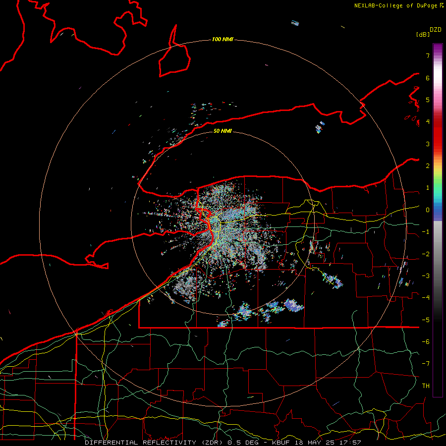Click the 5 value on color scale
446x446 pixels.
[x=428, y=100]
